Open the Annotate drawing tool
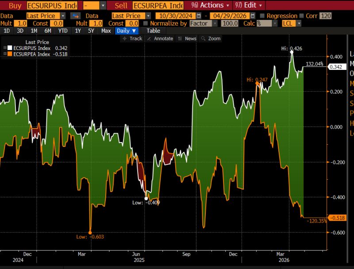The image size is (354, 269). tap(160, 38)
